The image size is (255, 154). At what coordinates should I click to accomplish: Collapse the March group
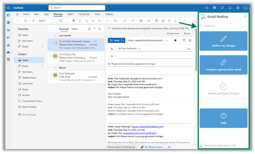point(55,68)
